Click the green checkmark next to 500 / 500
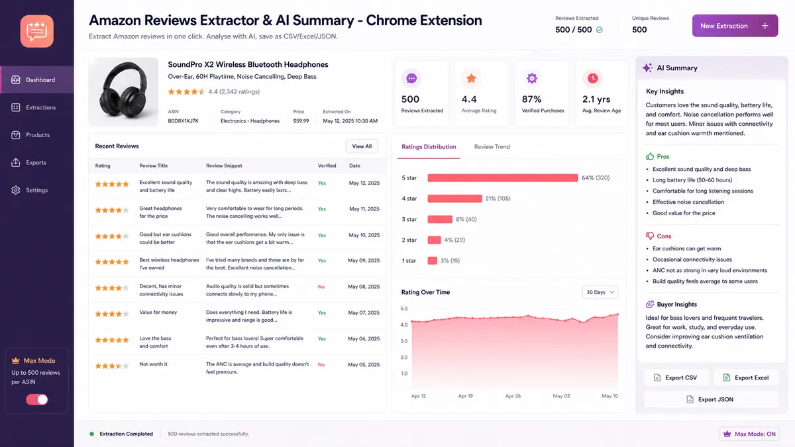 tap(600, 30)
